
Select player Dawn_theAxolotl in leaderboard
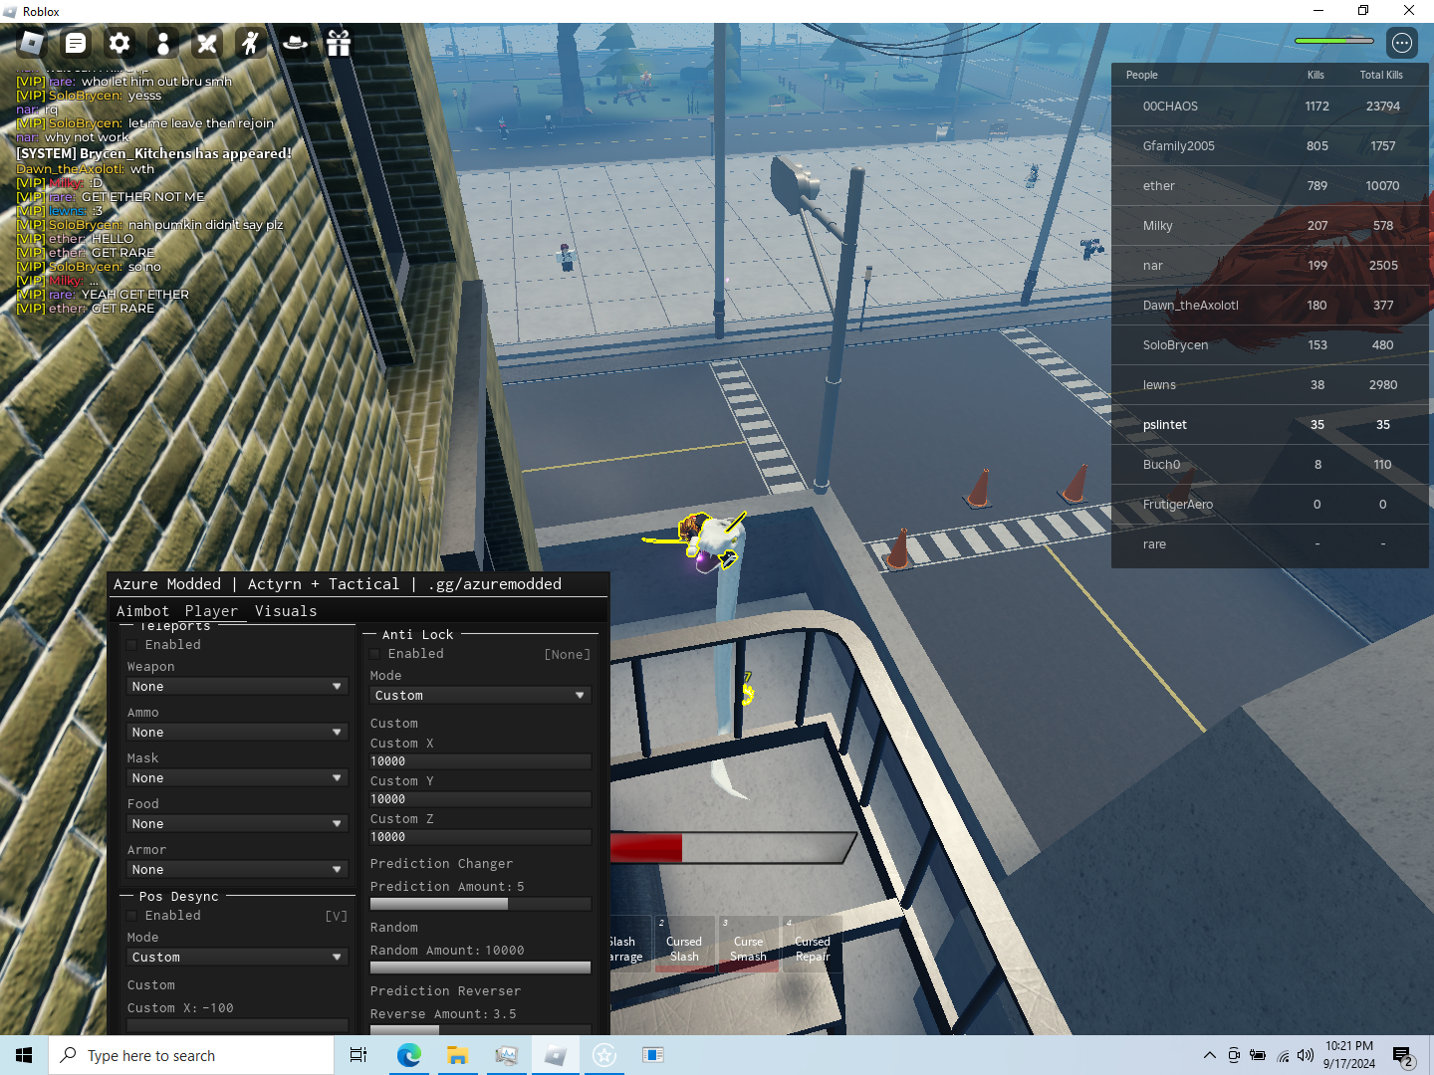click(1270, 306)
